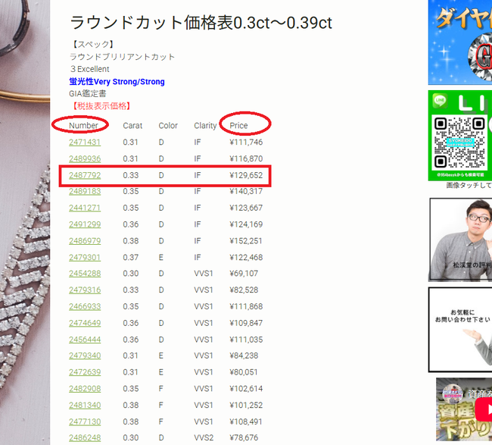
Task: Open diamond listing 2486979
Action: tap(85, 241)
